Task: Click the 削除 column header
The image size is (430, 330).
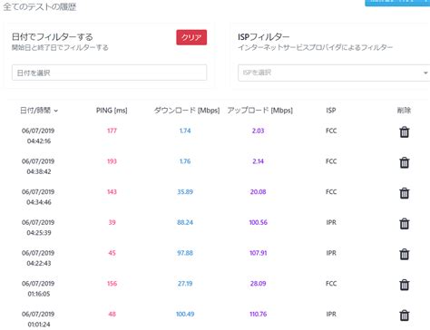Action: 404,111
